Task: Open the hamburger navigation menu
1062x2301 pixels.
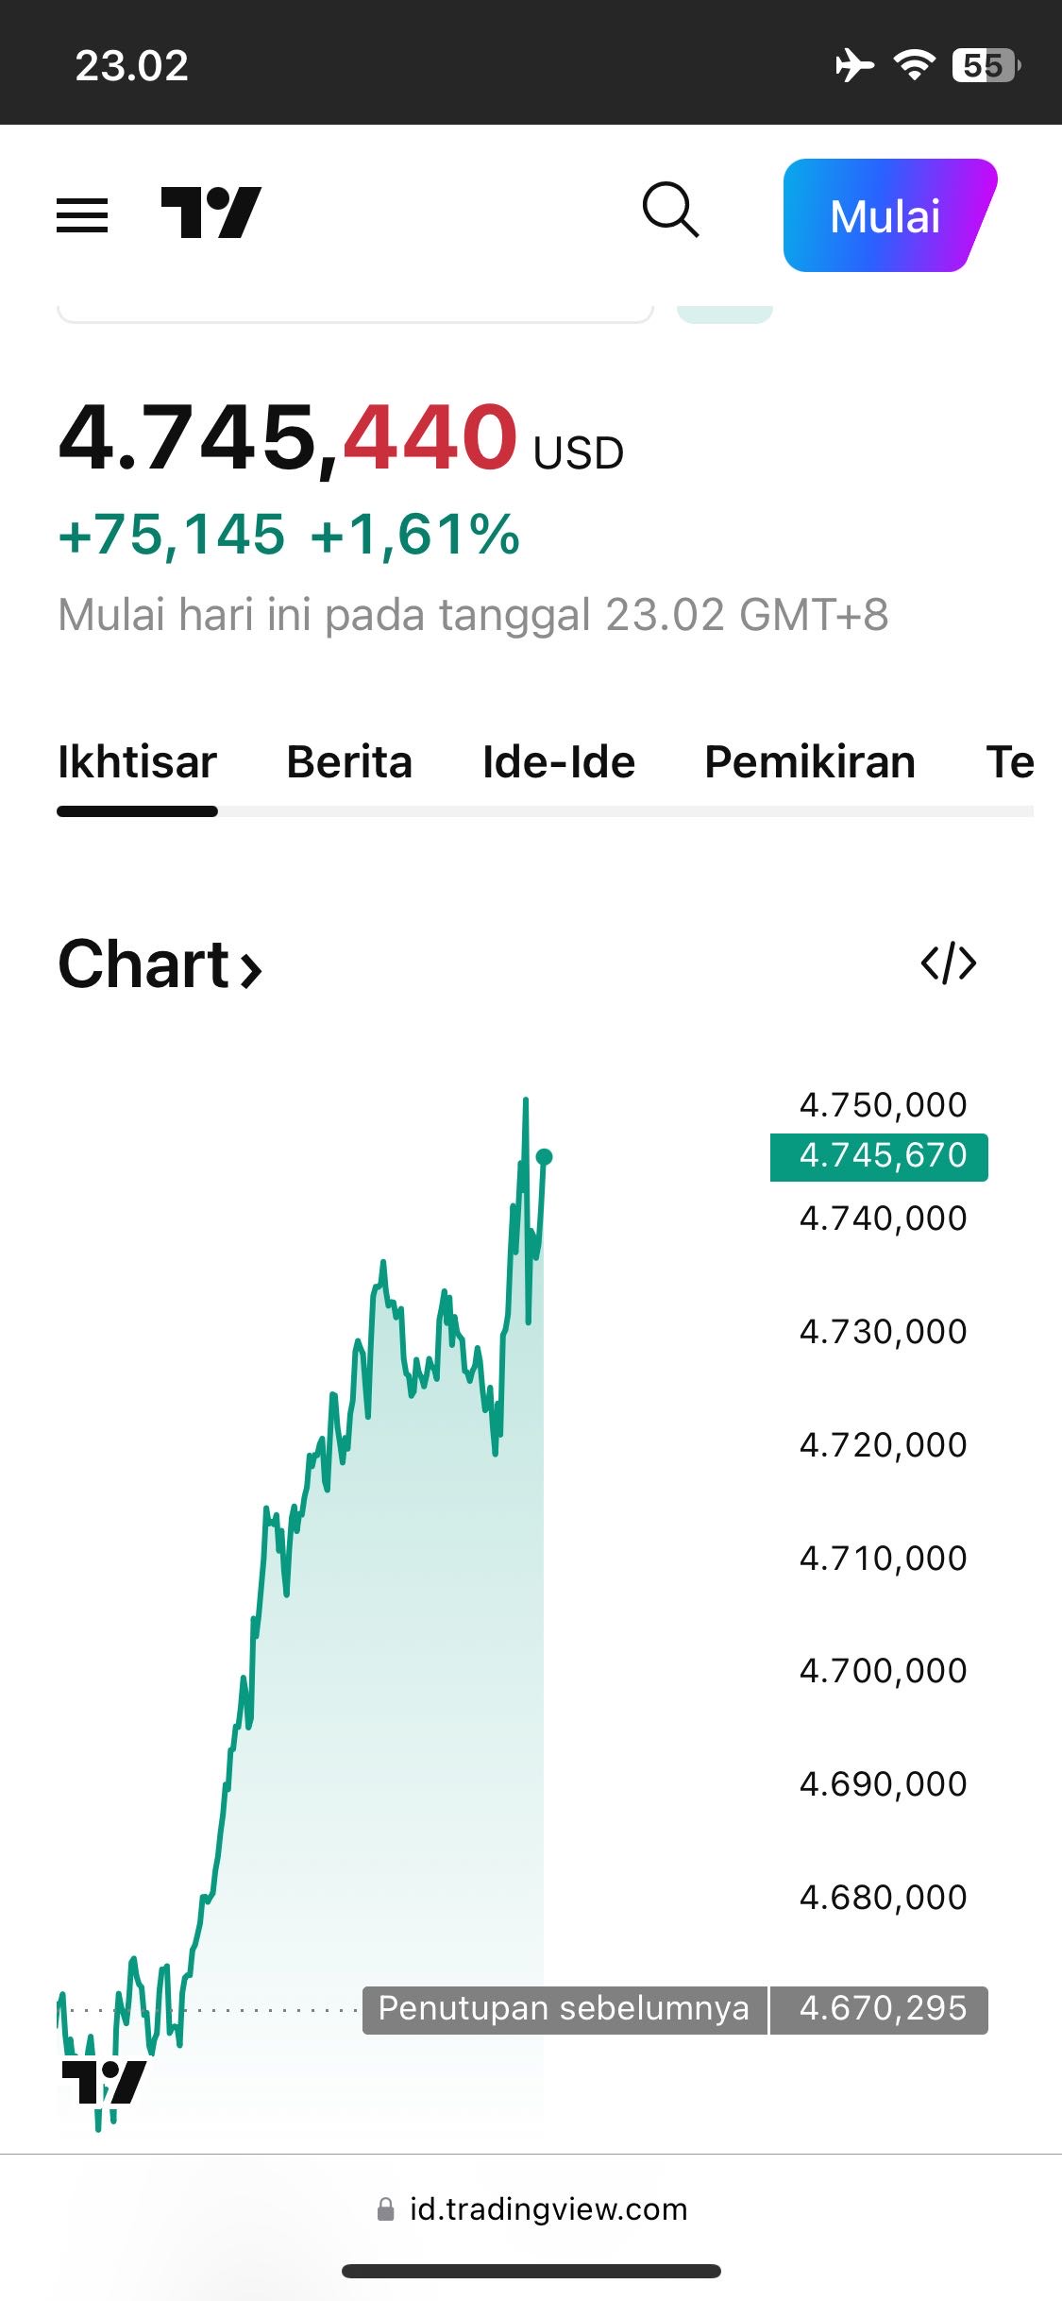Action: [x=82, y=214]
